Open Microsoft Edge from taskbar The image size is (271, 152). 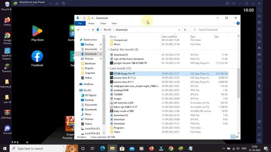(102, 148)
